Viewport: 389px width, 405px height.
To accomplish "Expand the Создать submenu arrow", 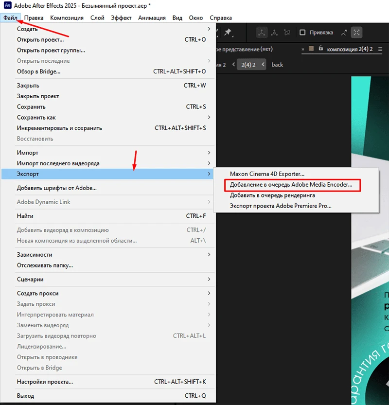I will point(209,29).
